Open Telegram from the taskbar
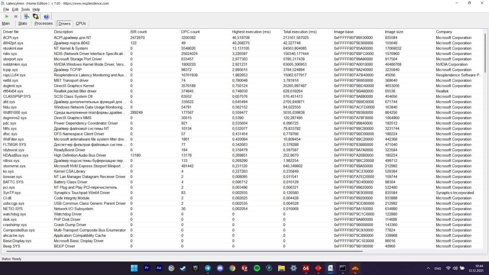Viewport: 489px width, 275px height. click(x=208, y=268)
